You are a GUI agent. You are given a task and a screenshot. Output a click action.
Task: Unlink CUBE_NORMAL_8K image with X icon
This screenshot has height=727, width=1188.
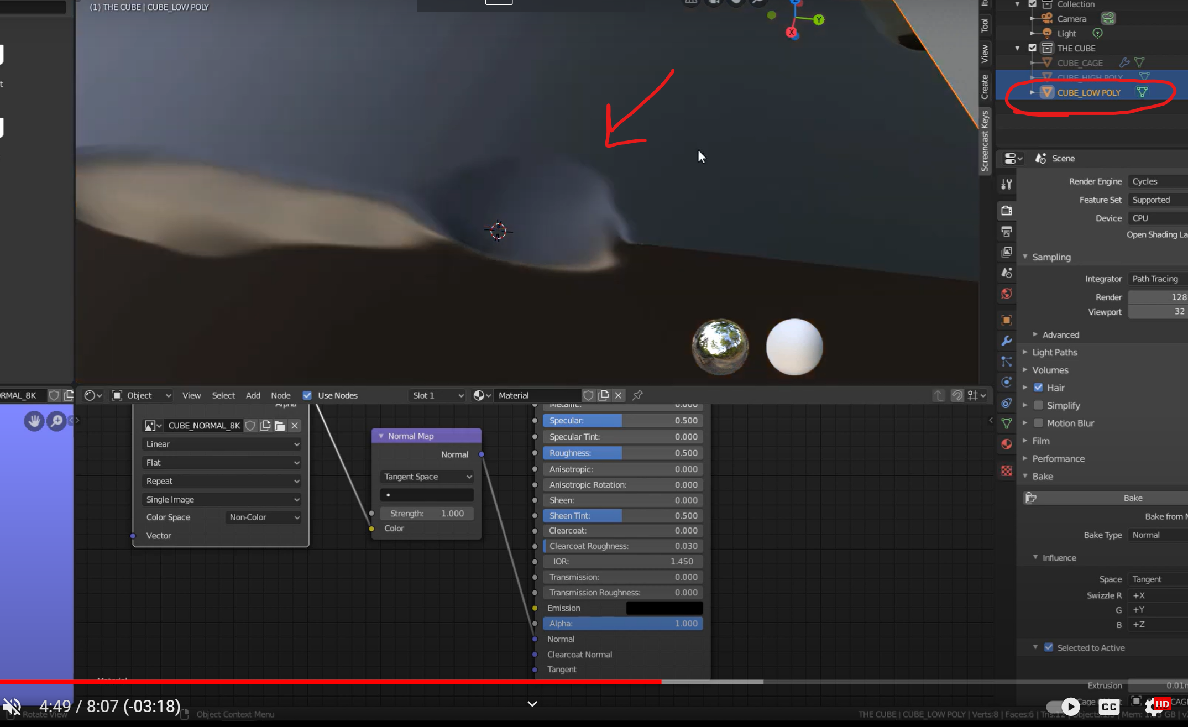coord(295,426)
